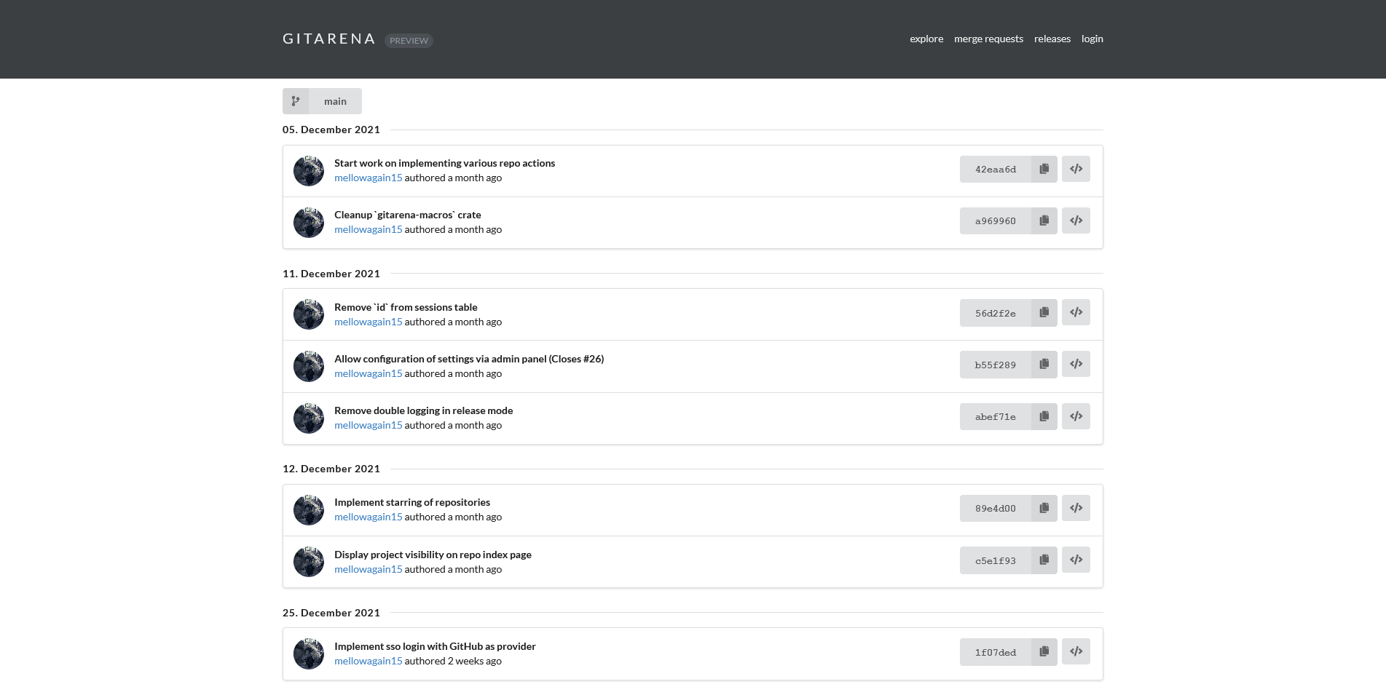Open the login page
This screenshot has width=1386, height=695.
pos(1092,39)
